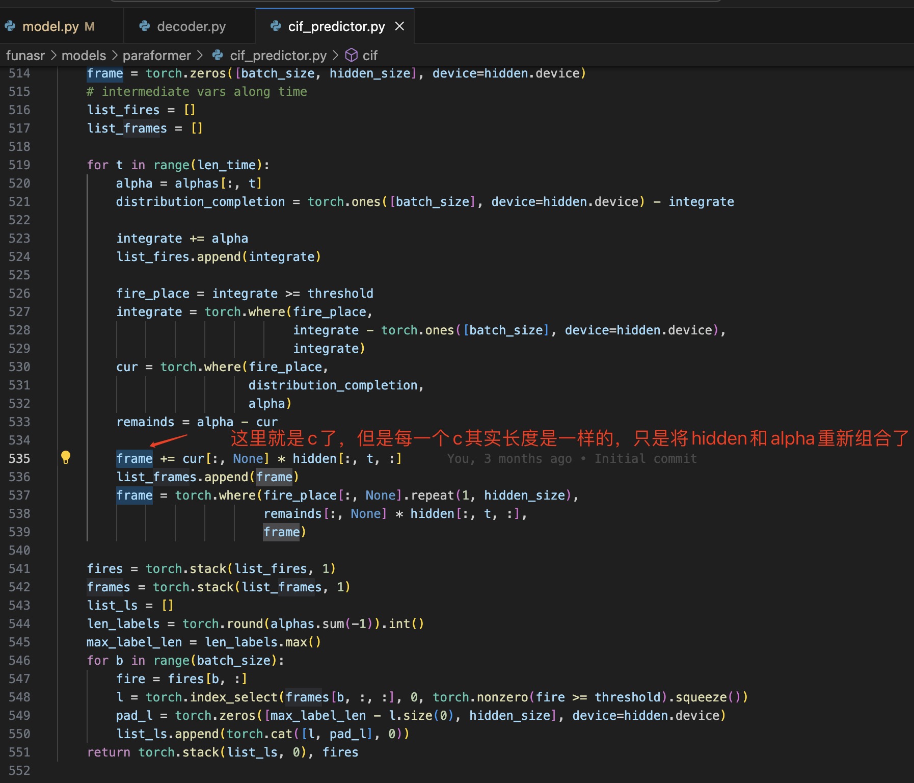The image size is (914, 783).
Task: Click 'distribution_completion' on line 521
Action: 201,202
